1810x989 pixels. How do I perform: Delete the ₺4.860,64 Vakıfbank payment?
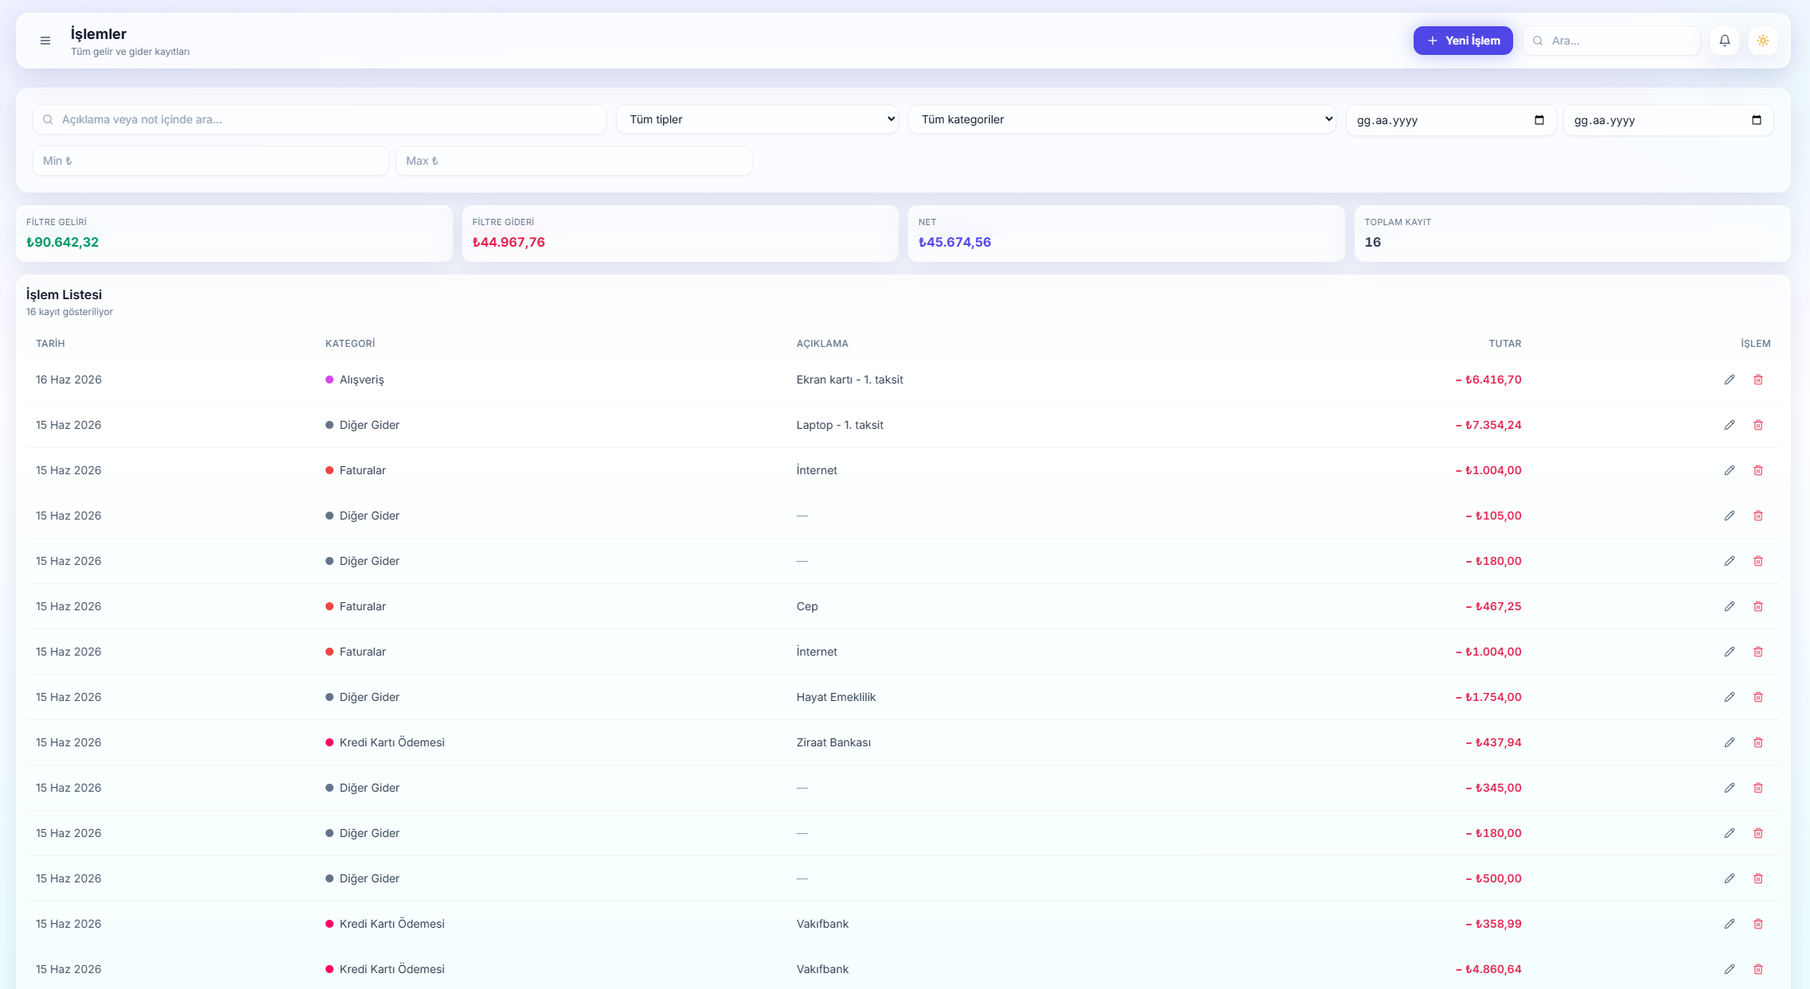[1757, 969]
